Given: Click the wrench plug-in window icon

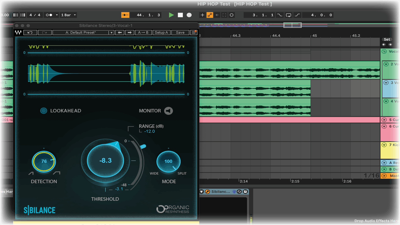Looking at the screenshot, I should [208, 192].
